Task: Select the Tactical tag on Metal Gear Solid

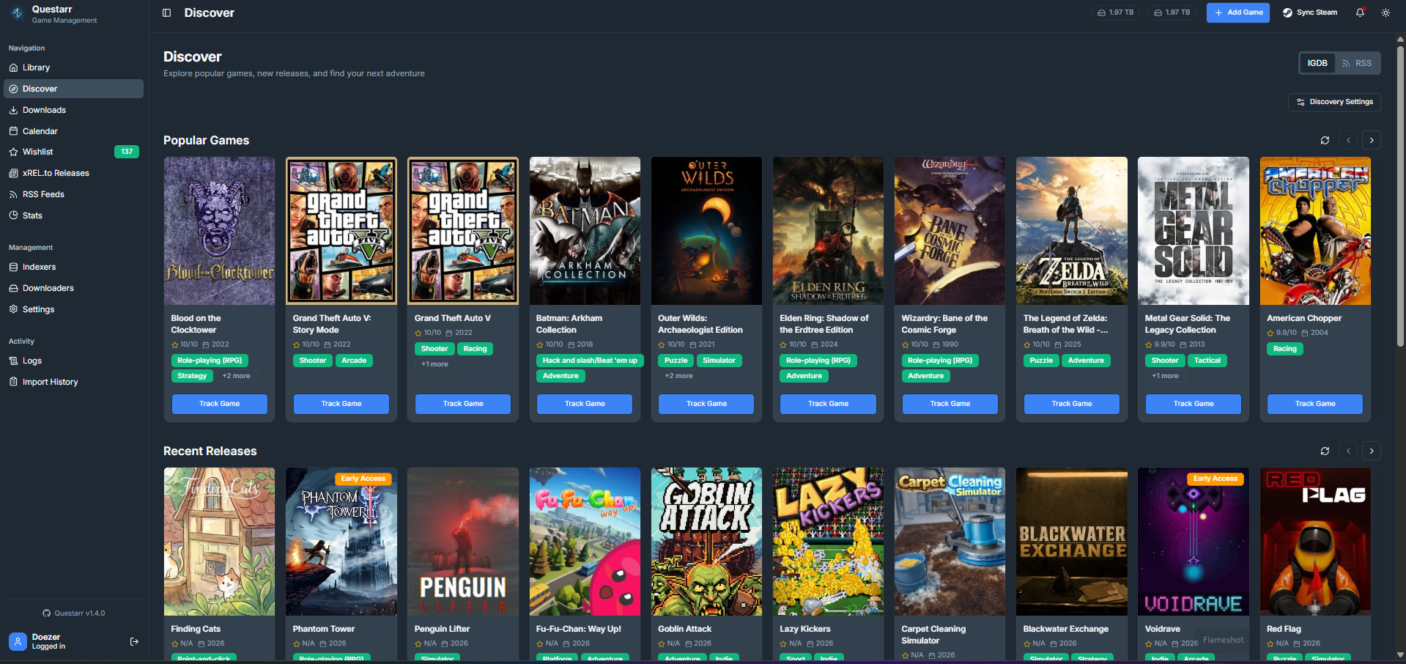Action: (x=1207, y=361)
